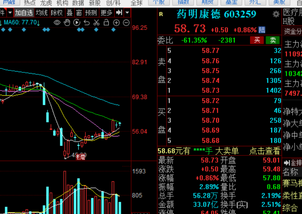Toggle the chart lock icon
302x214 pixels.
click(106, 22)
